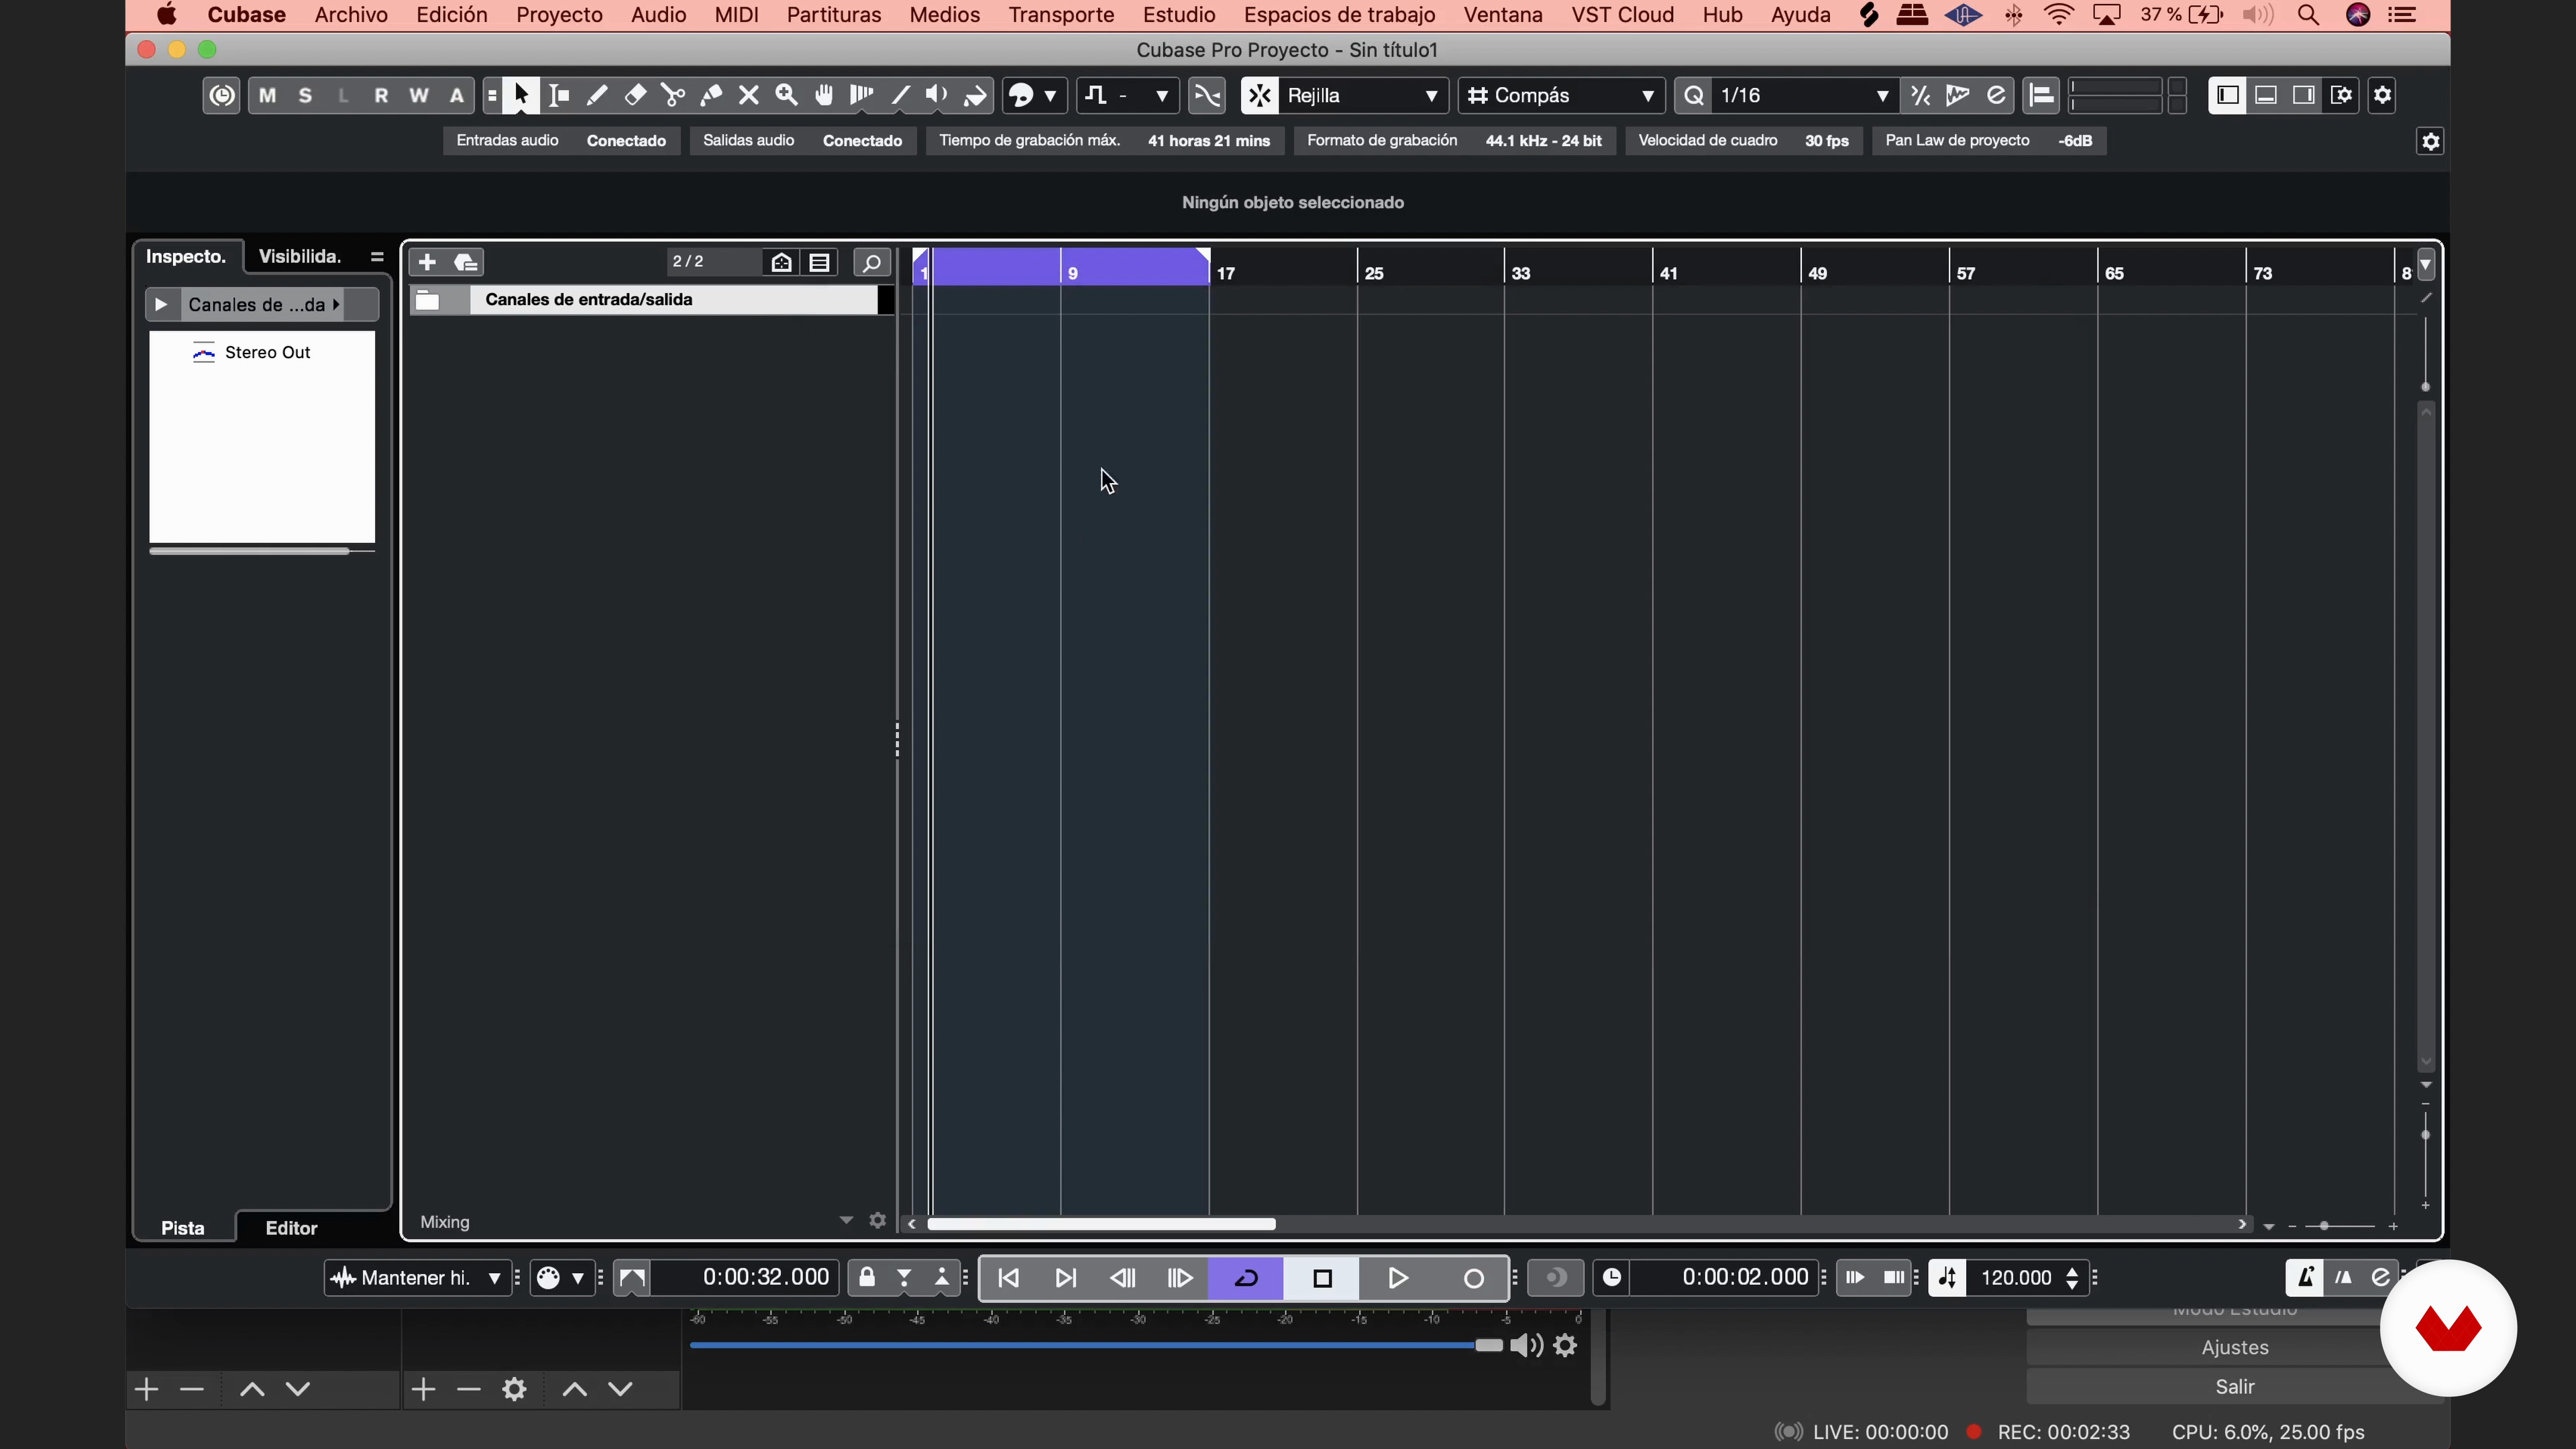Select the Mute X tool

pyautogui.click(x=749, y=95)
